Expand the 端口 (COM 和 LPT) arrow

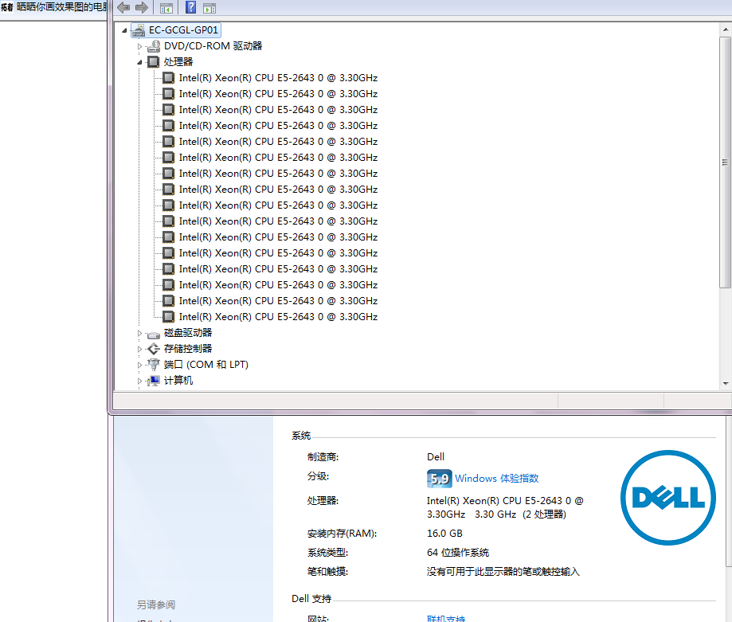coord(139,365)
